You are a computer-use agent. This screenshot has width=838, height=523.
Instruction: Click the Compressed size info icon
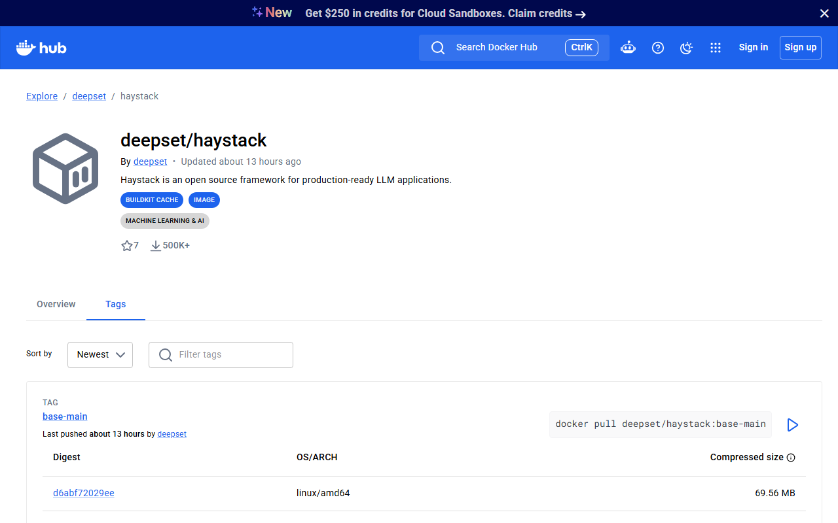(x=791, y=458)
